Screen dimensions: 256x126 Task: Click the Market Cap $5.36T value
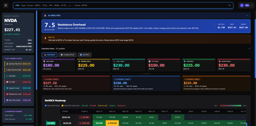point(29,49)
